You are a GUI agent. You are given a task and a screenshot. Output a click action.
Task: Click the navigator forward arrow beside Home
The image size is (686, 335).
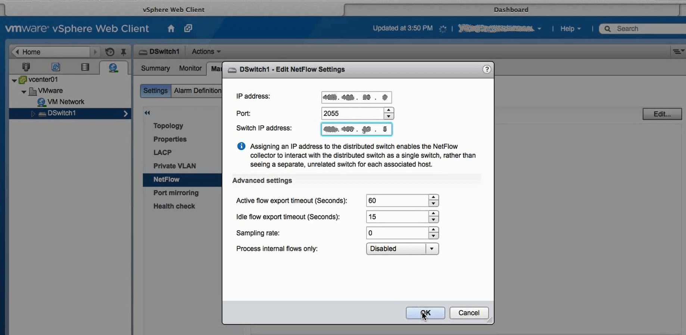point(95,52)
